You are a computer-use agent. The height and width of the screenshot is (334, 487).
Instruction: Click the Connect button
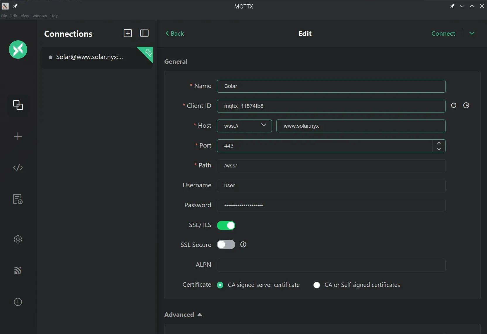pos(443,33)
